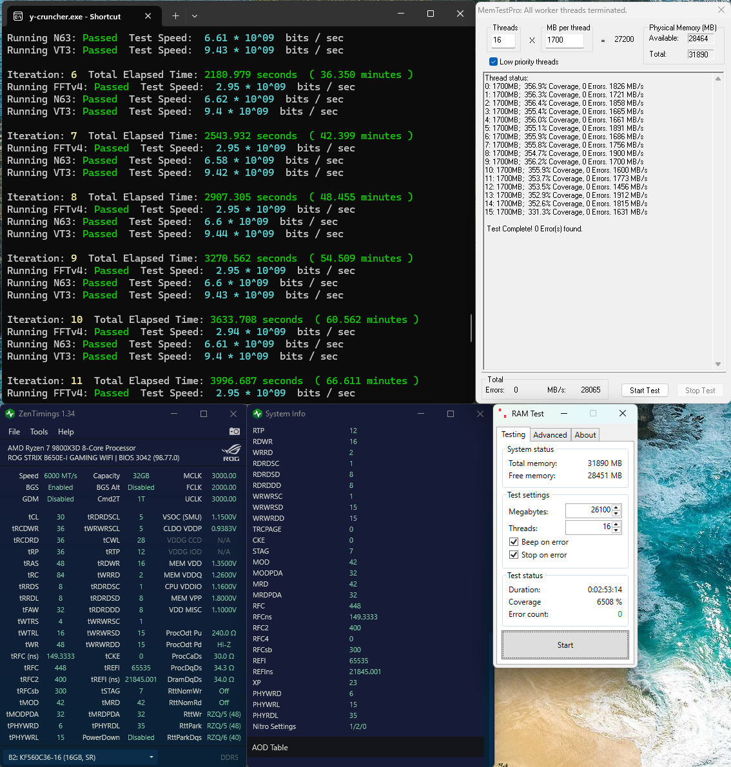Click Nitro Settings value 1/2/0
731x767 pixels.
358,726
